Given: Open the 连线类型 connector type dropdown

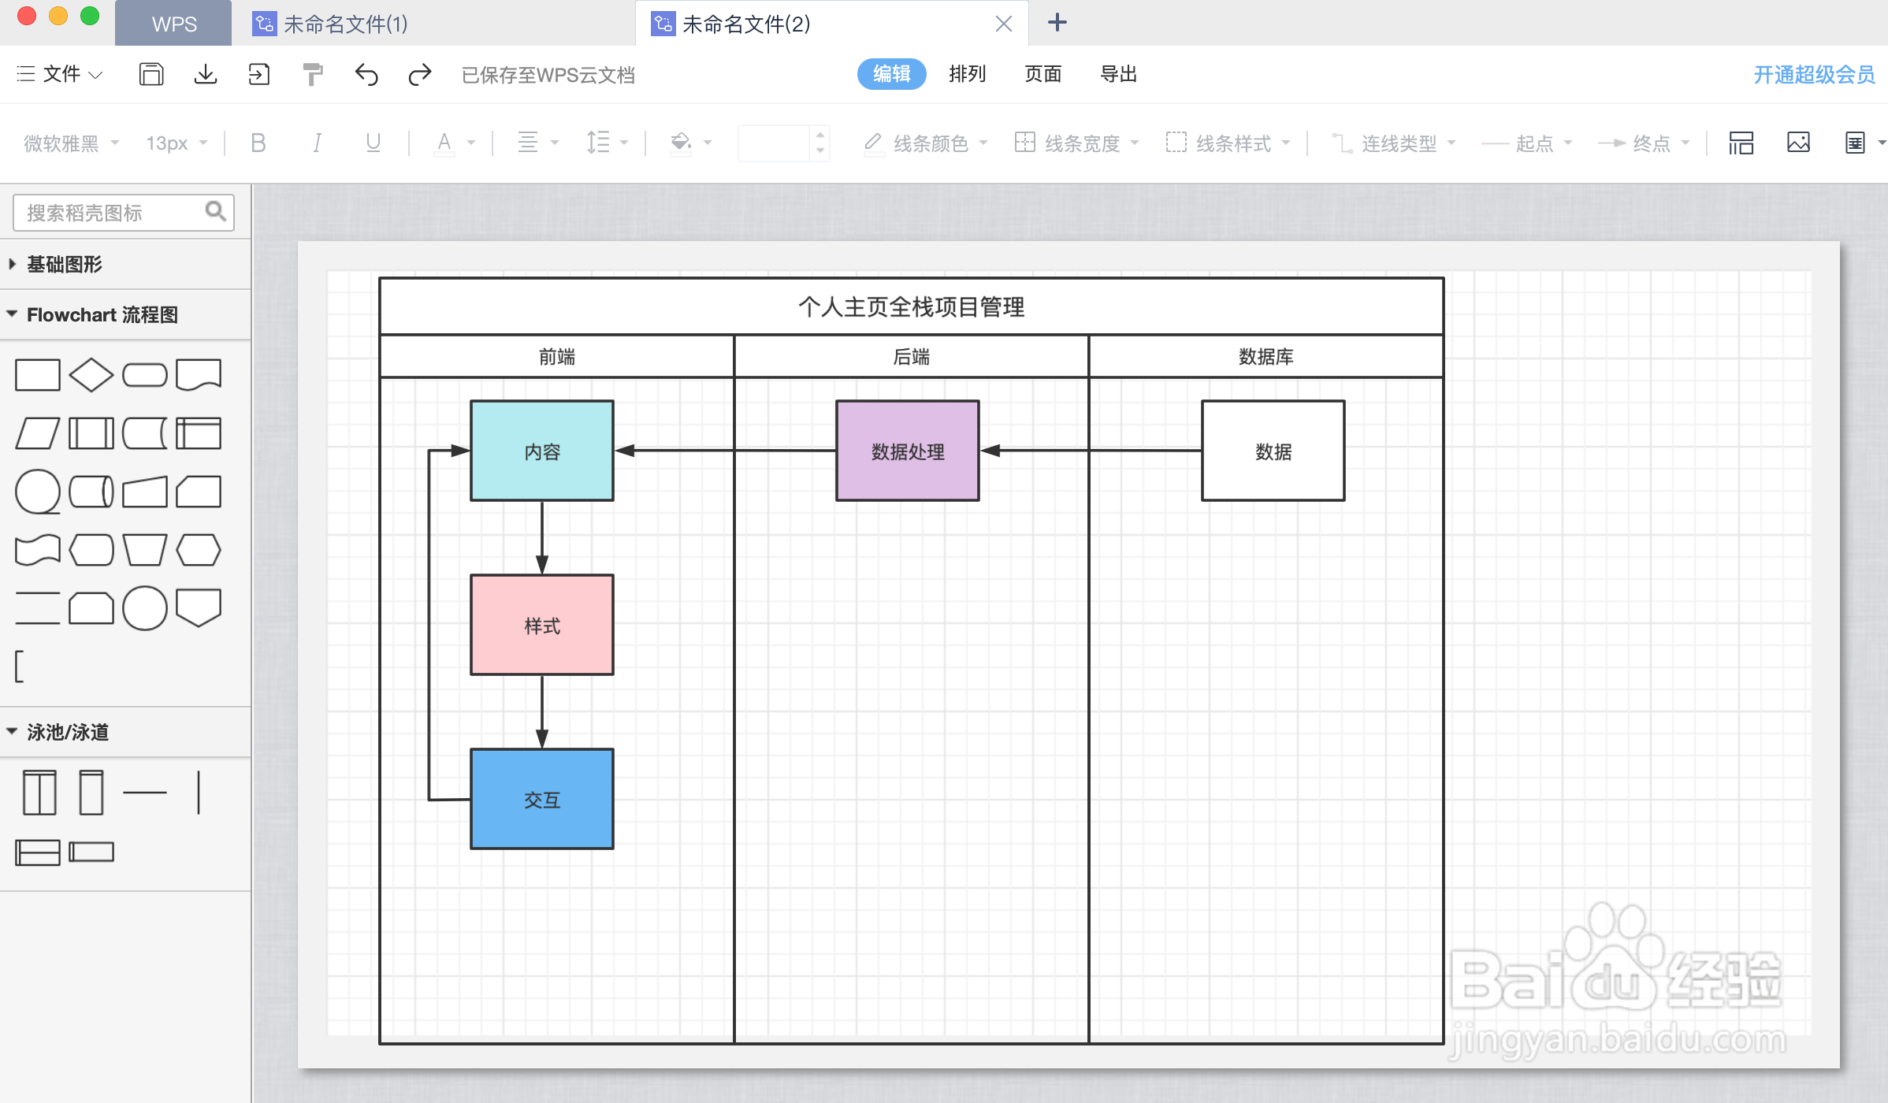Looking at the screenshot, I should (x=1393, y=143).
